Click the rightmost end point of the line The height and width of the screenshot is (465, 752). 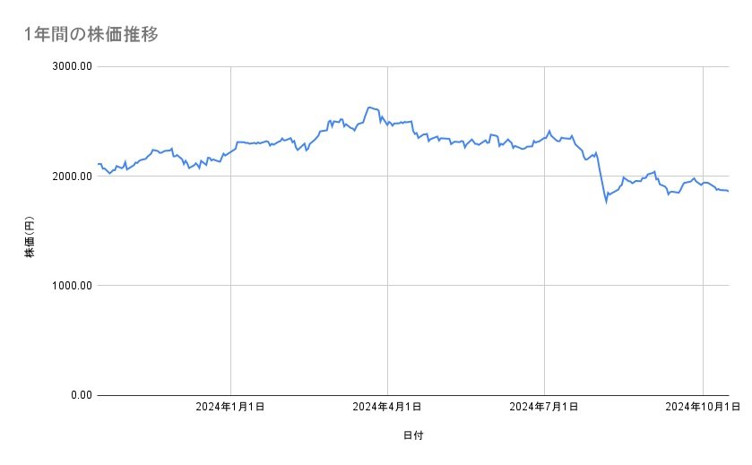[x=728, y=191]
